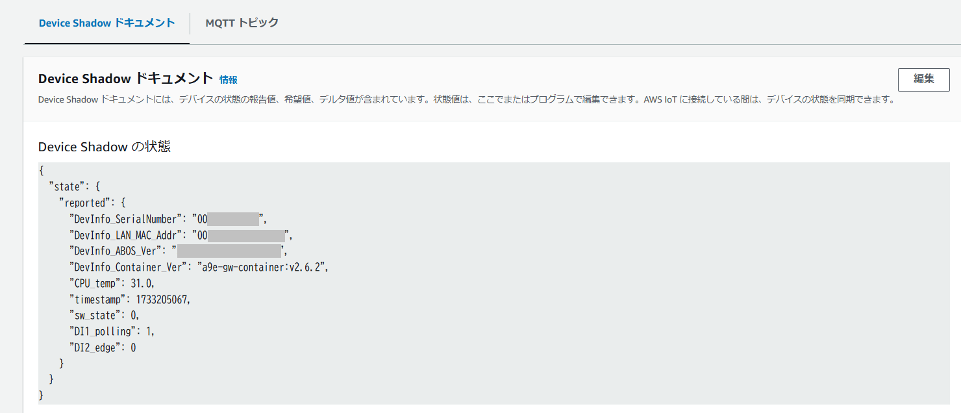
Task: Click the panel description text mentioning AWS IoT
Action: pyautogui.click(x=466, y=100)
